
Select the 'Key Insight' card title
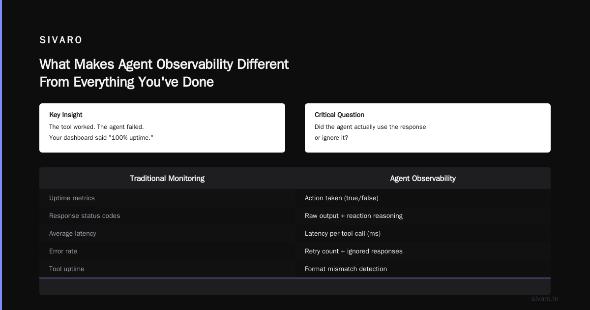pyautogui.click(x=66, y=115)
